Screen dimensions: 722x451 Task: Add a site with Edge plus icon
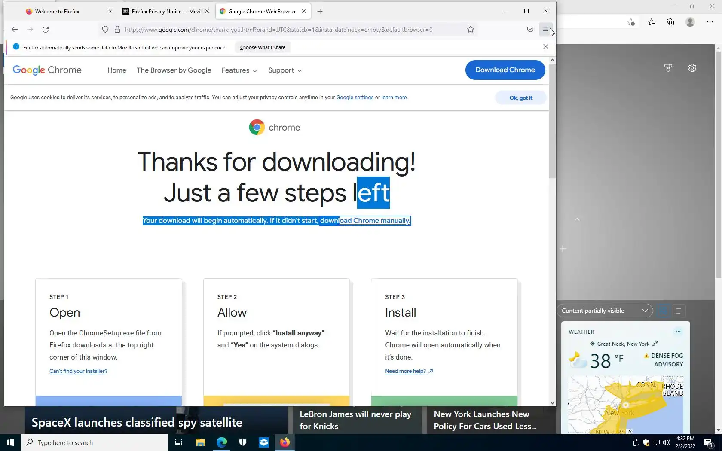coord(563,249)
